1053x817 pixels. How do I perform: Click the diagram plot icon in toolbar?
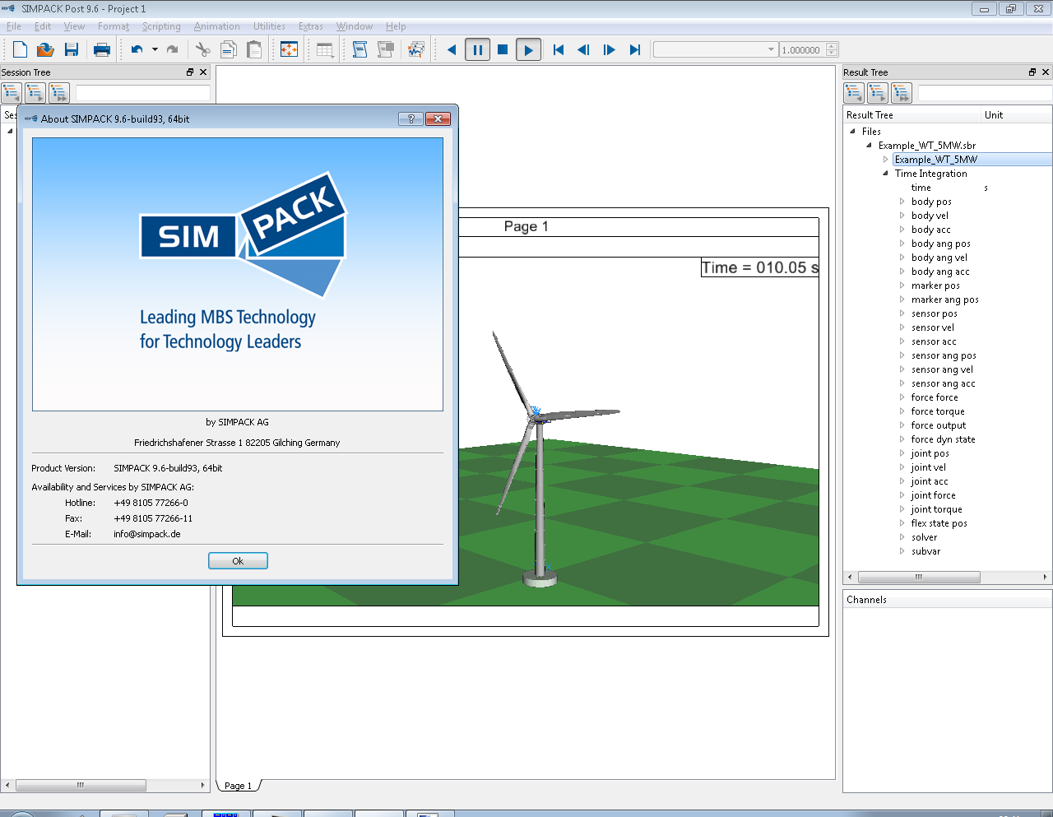(x=416, y=50)
